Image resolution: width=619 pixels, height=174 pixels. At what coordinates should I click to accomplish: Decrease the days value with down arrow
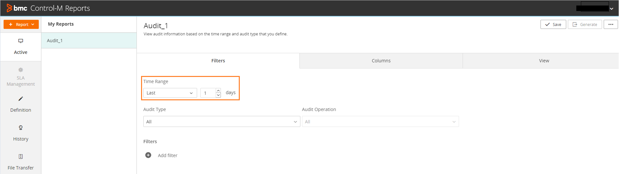pyautogui.click(x=218, y=95)
